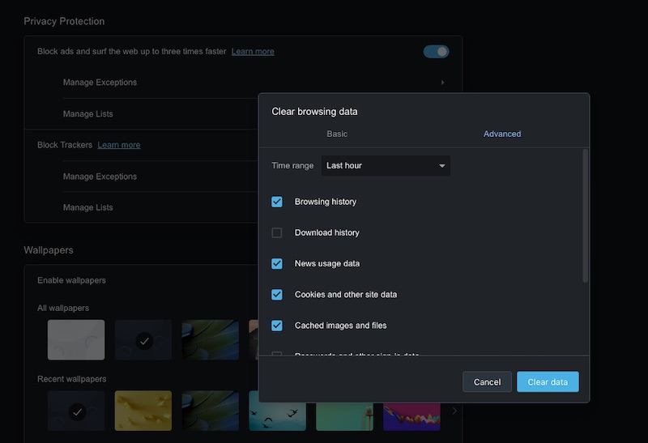Check the Download history checkbox

point(277,232)
